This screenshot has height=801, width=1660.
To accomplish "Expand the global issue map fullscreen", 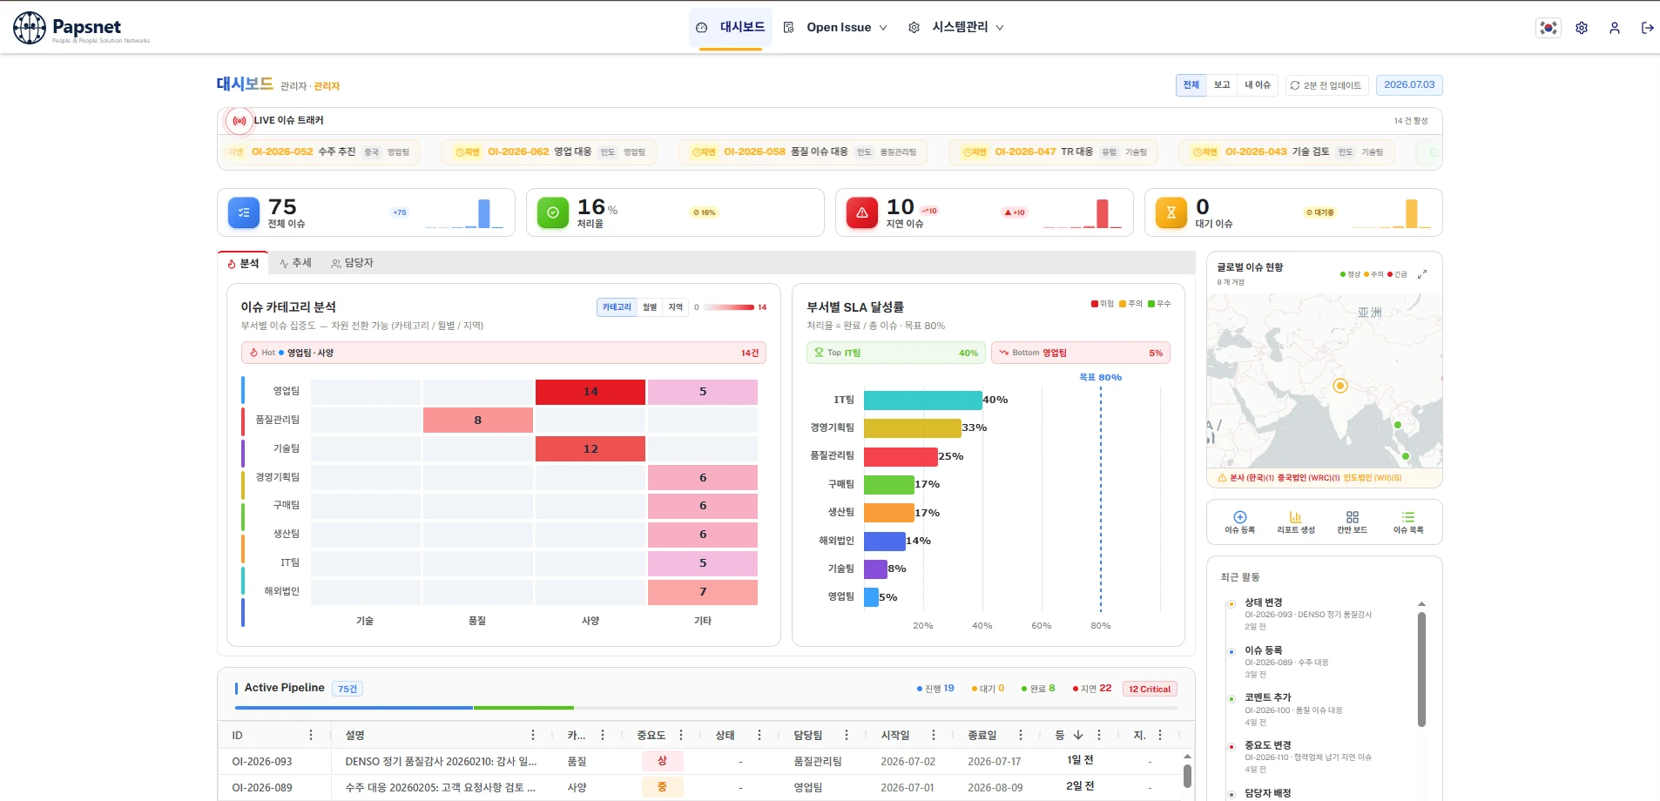I will pos(1422,274).
